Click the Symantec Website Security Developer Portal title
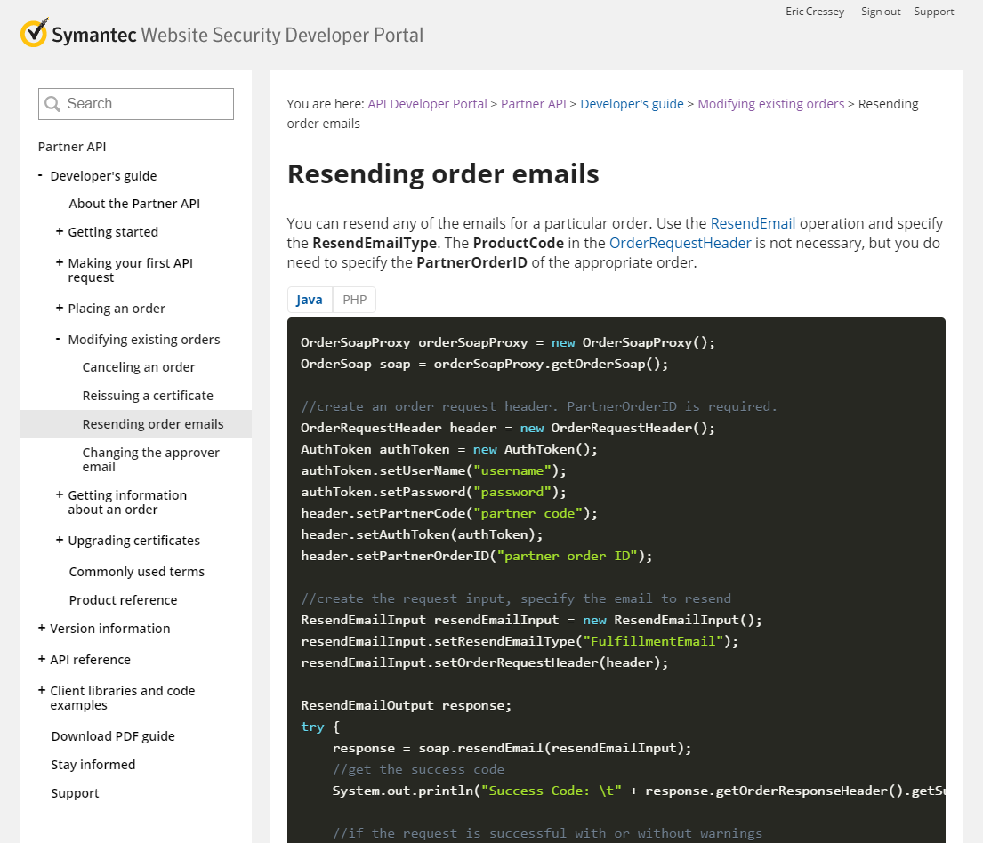This screenshot has height=843, width=983. point(238,35)
